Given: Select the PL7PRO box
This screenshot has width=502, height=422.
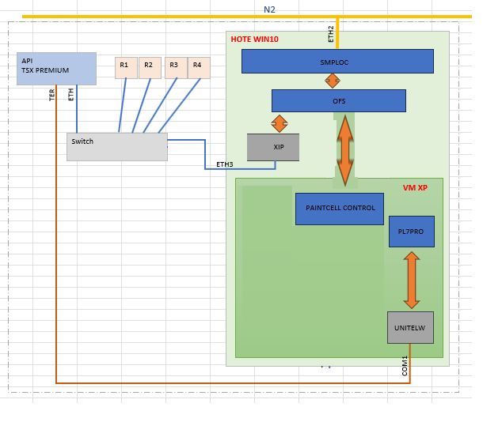Looking at the screenshot, I should pos(411,231).
